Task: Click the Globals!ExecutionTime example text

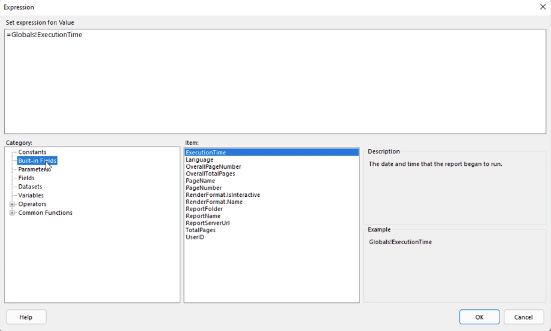Action: pos(400,242)
